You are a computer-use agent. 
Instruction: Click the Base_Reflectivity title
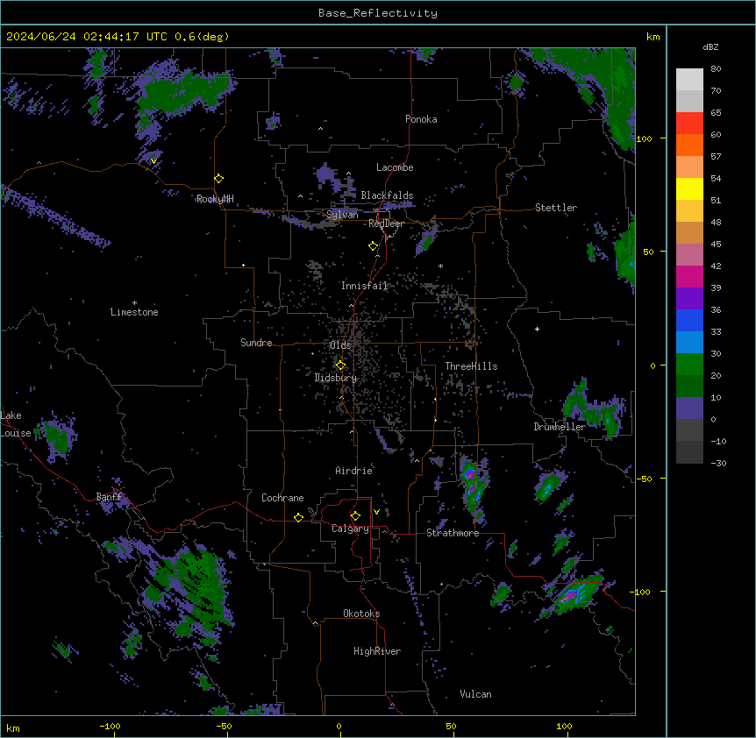tap(378, 13)
